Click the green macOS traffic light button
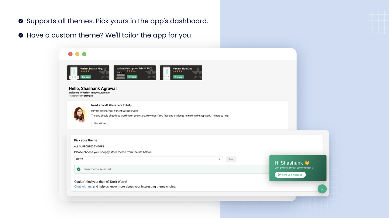 tap(84, 54)
